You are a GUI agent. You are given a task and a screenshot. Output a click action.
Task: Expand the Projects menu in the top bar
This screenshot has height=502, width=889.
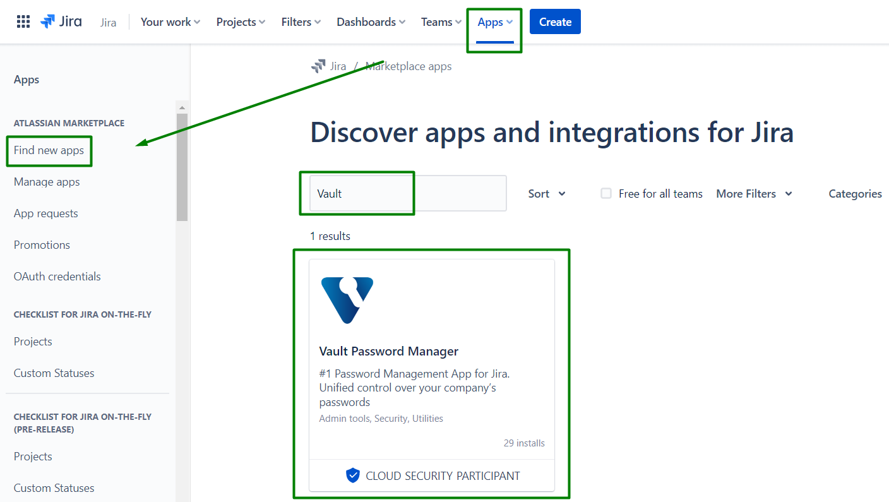click(241, 22)
